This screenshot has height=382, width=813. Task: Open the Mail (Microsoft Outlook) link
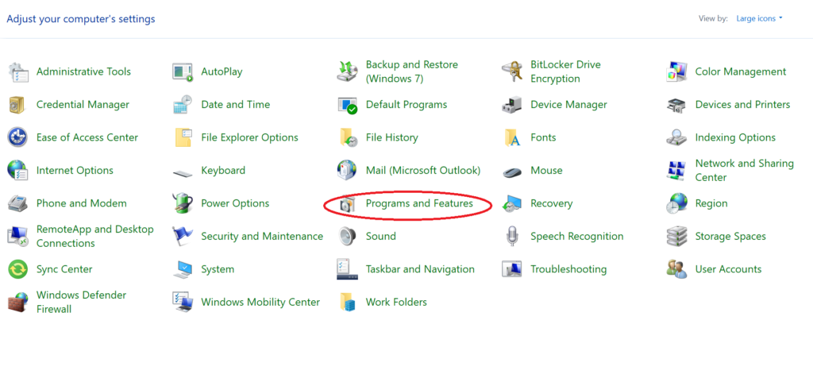point(423,171)
